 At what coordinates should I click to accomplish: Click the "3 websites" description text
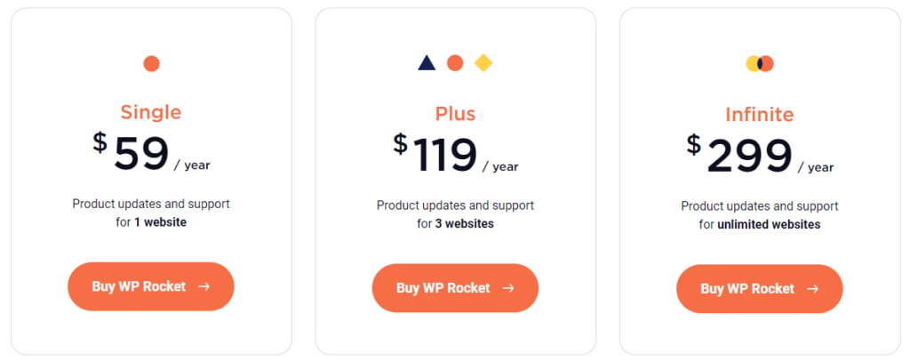[x=464, y=223]
